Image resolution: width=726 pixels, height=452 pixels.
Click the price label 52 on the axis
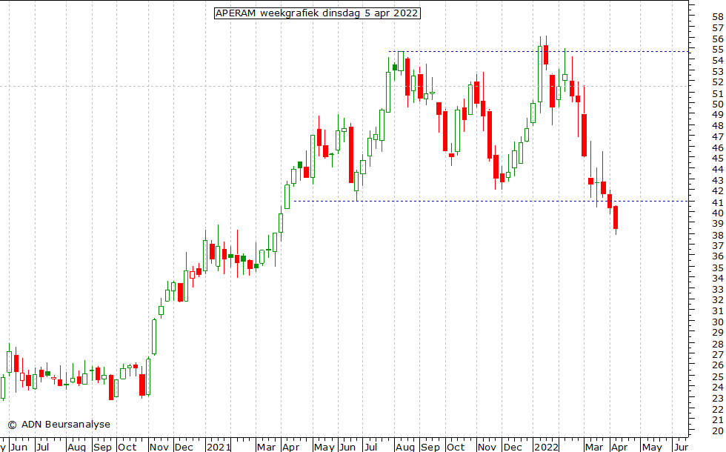click(718, 82)
